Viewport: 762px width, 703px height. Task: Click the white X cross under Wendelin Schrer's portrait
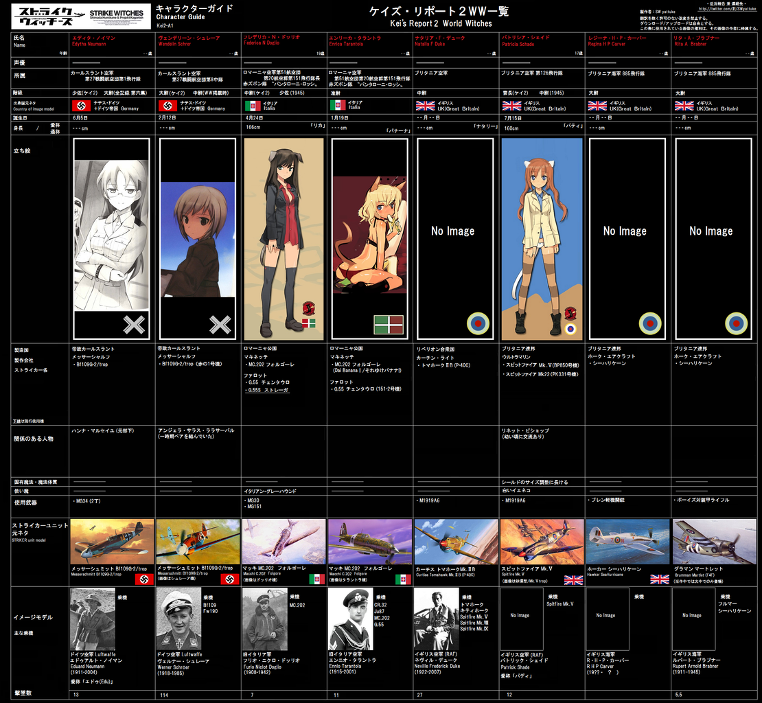point(220,325)
